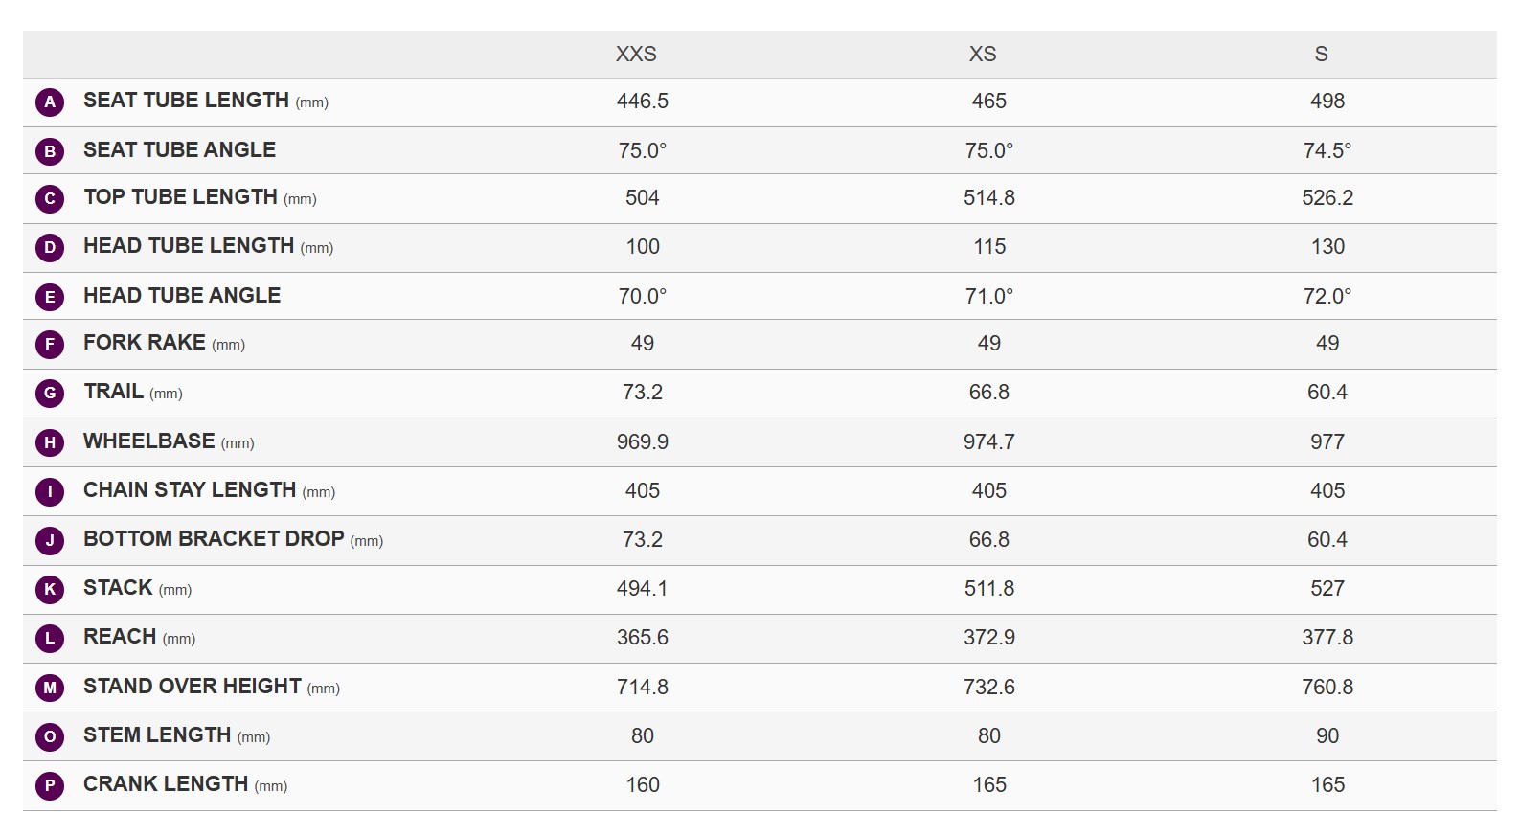Select the XXS size column header

pyautogui.click(x=636, y=55)
